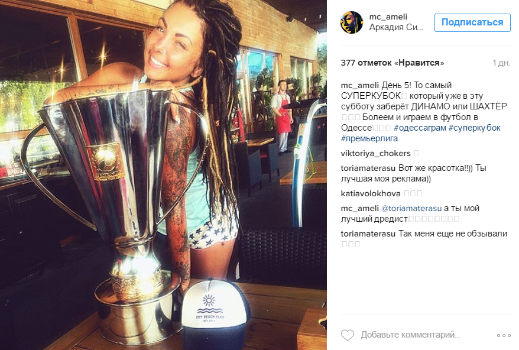Follow the @toriamaterasu mention link
The height and width of the screenshot is (350, 519).
[x=411, y=208]
